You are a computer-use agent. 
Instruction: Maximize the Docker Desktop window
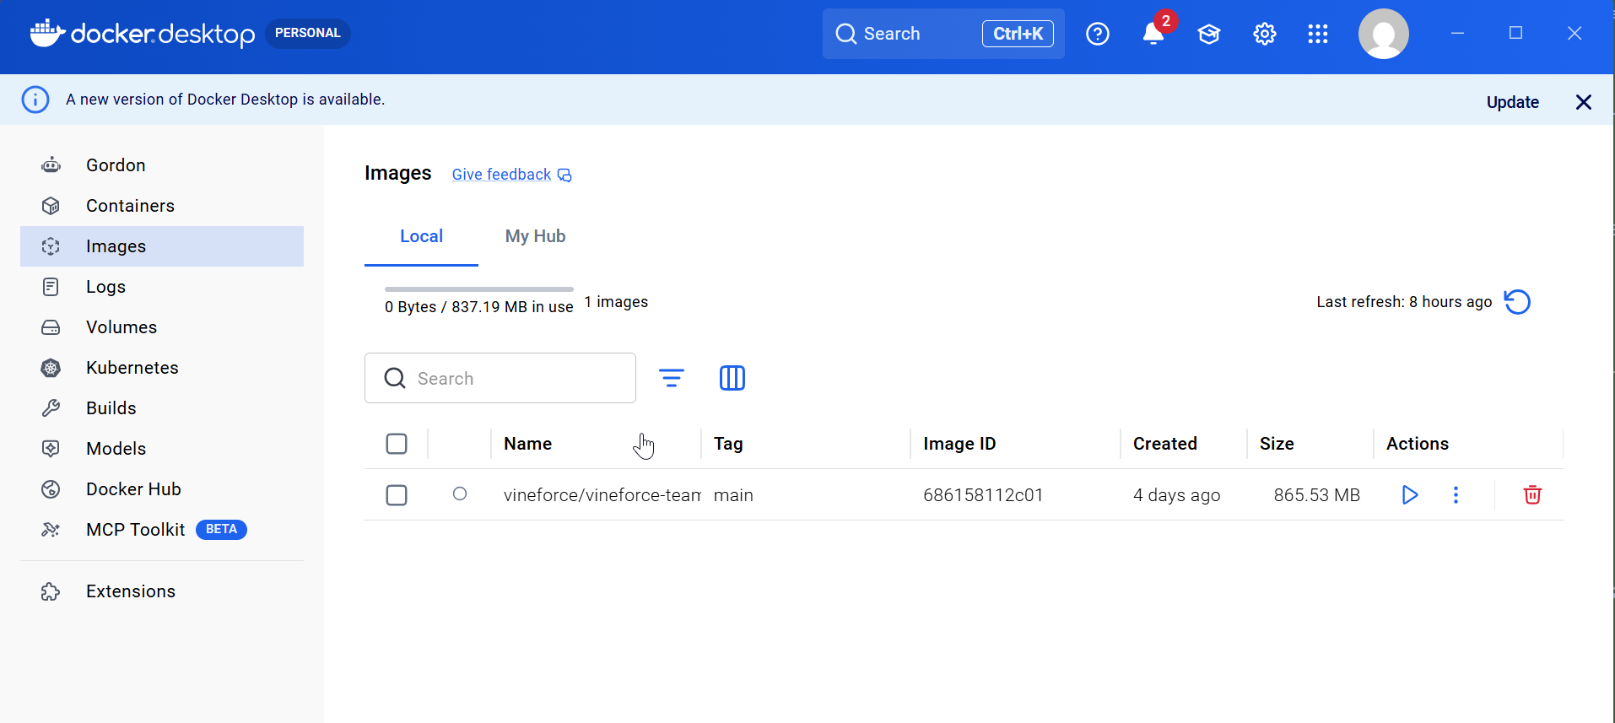(1515, 33)
